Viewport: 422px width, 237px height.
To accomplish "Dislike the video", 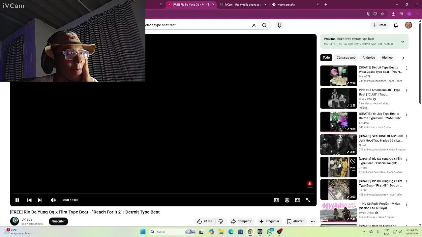I will pos(221,221).
